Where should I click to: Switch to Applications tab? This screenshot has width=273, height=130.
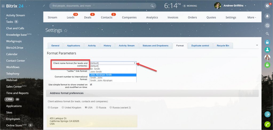tap(73, 46)
